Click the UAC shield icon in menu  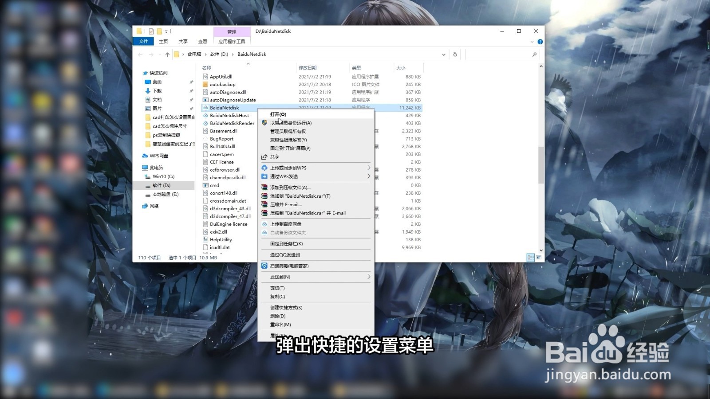click(264, 123)
